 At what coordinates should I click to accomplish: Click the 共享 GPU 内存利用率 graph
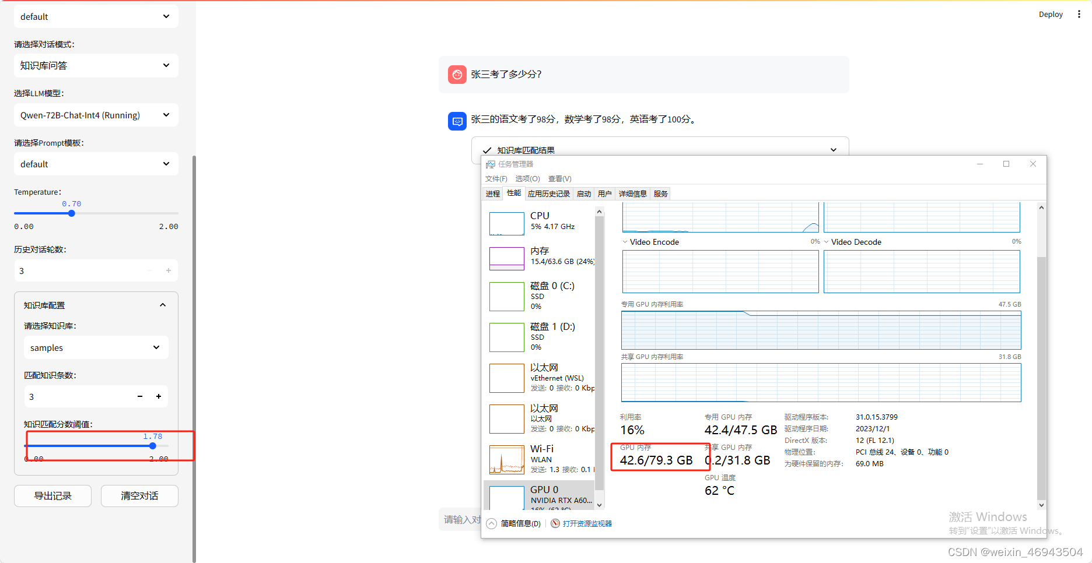pos(821,382)
